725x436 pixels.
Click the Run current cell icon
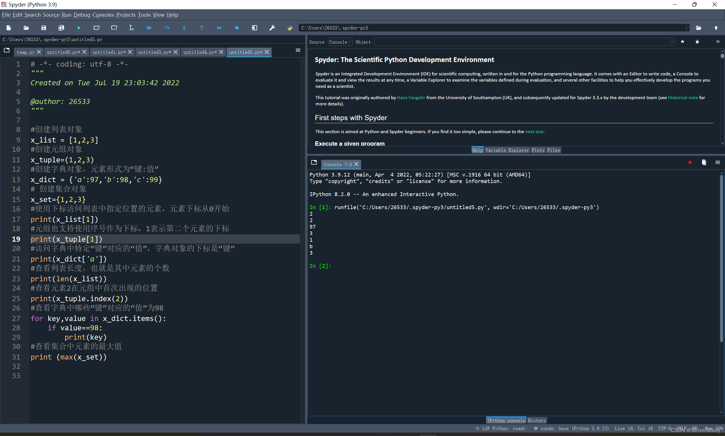[96, 28]
